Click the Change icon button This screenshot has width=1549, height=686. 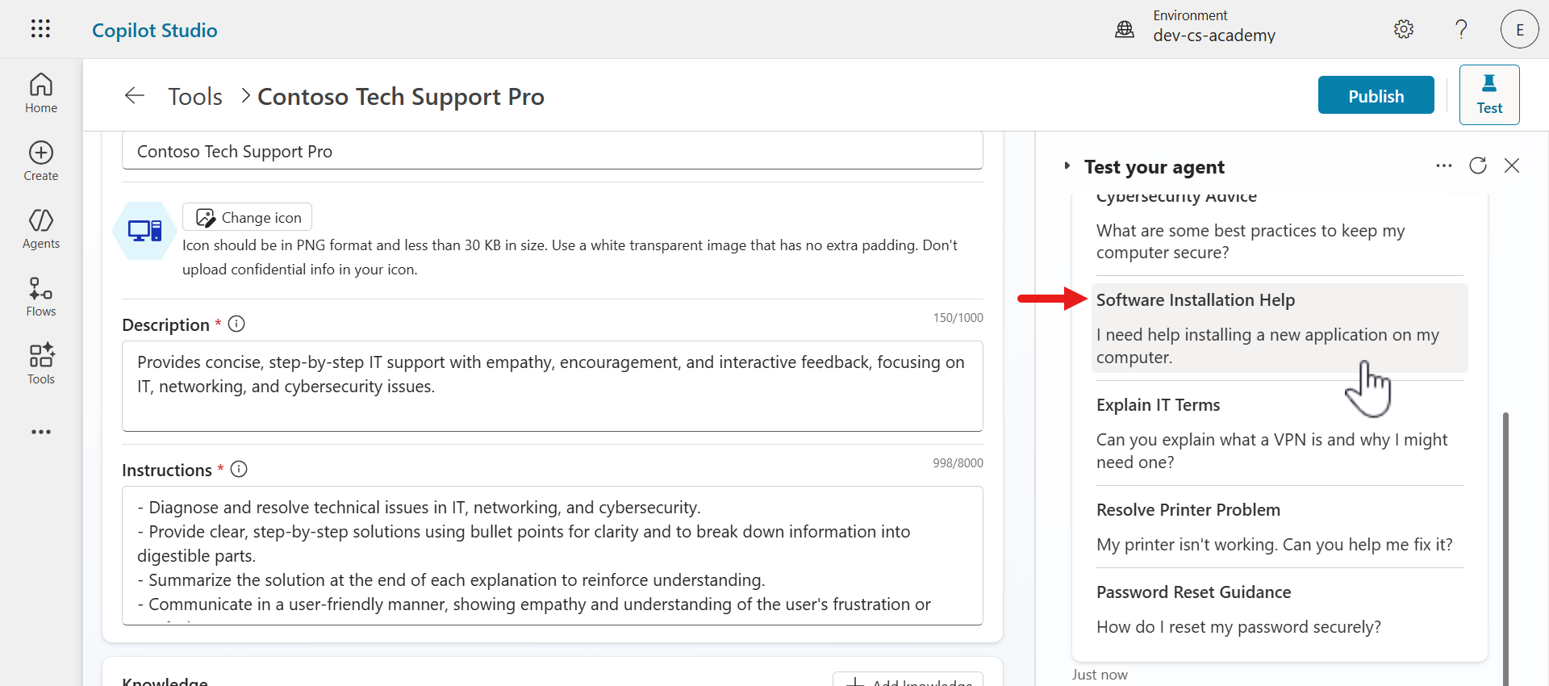point(248,217)
